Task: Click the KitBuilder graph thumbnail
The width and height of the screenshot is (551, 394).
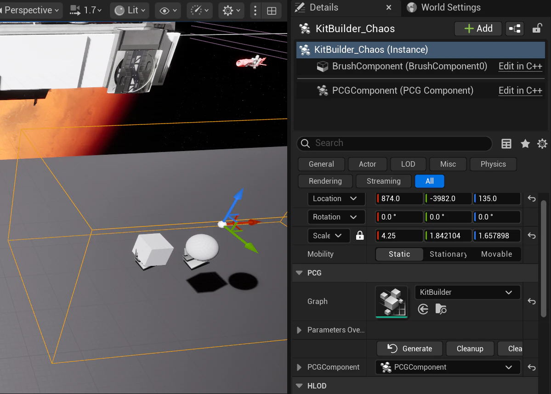Action: coord(392,302)
